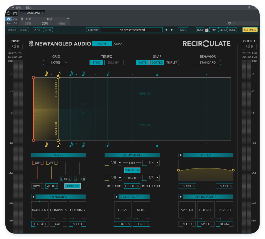
Task: Open the right filter SLOPE dropdown
Action: (x=224, y=186)
